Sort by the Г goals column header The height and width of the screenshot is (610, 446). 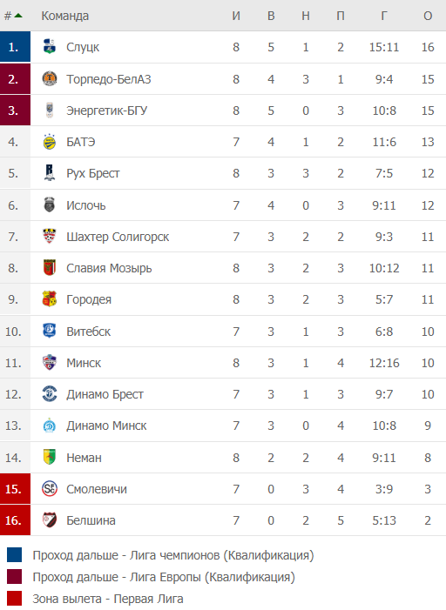tap(384, 16)
